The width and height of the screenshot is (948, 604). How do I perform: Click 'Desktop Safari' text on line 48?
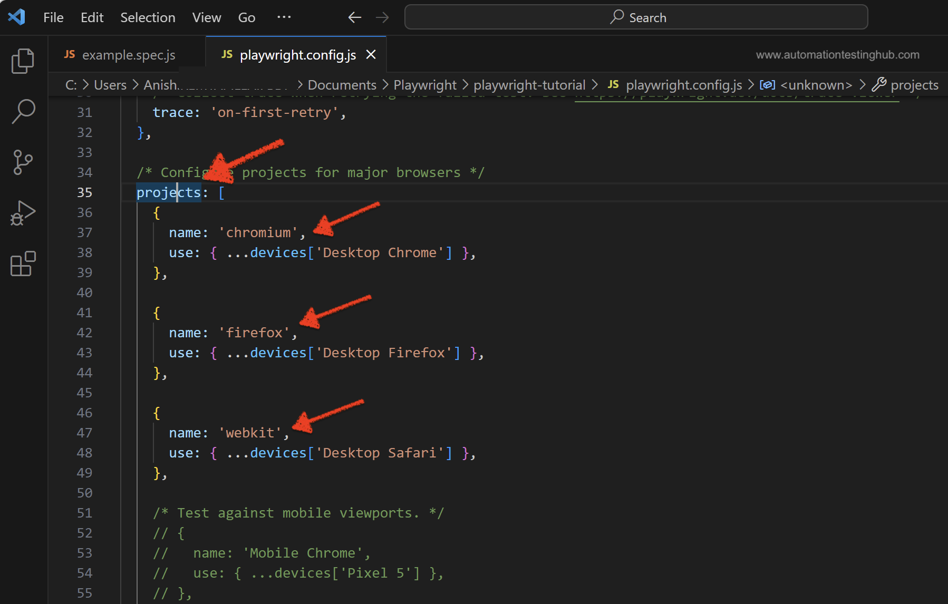(380, 453)
